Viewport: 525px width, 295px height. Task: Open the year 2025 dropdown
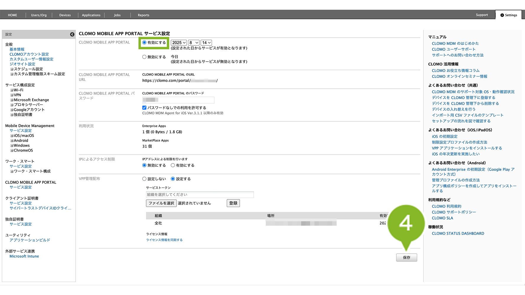point(179,43)
